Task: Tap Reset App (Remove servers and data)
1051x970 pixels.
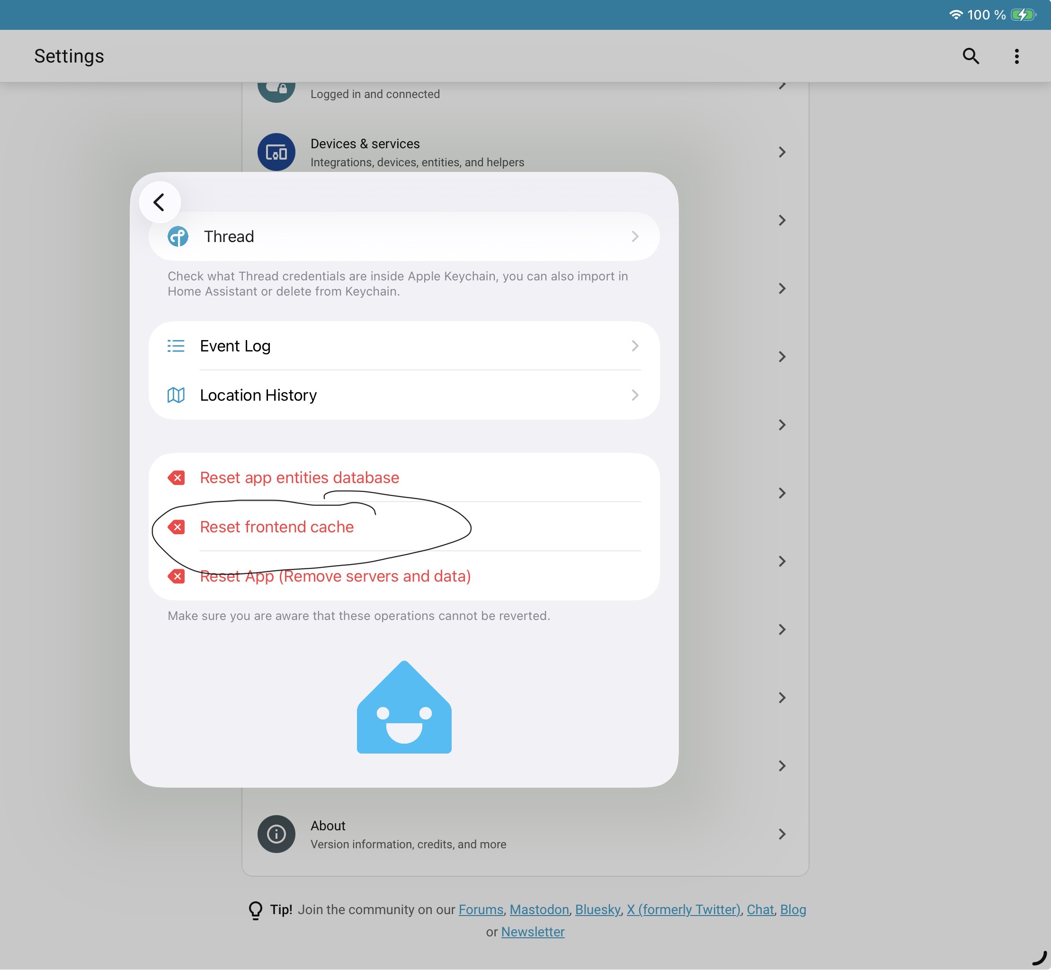Action: coord(335,576)
